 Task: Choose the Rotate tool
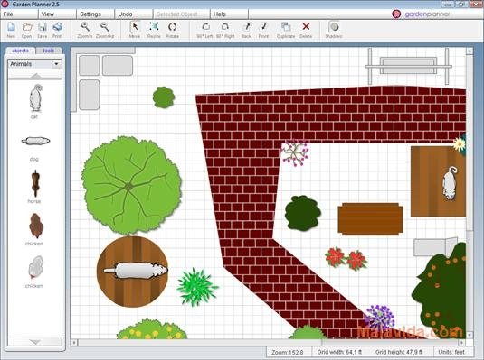coord(172,30)
